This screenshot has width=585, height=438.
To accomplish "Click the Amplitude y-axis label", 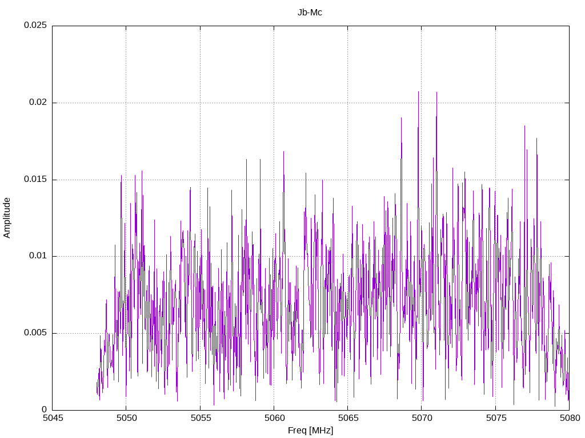I will click(7, 218).
